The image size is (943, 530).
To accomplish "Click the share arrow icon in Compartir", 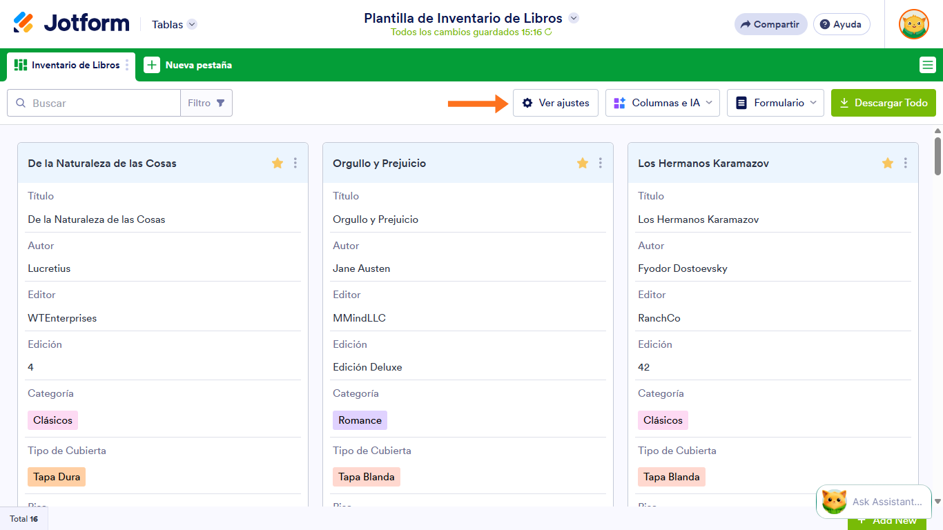I will tap(746, 24).
